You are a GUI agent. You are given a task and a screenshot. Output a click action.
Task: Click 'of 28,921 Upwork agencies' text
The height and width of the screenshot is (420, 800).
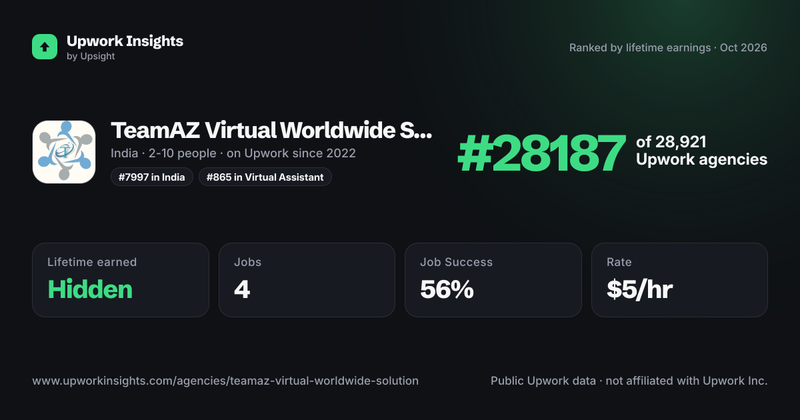coord(701,151)
